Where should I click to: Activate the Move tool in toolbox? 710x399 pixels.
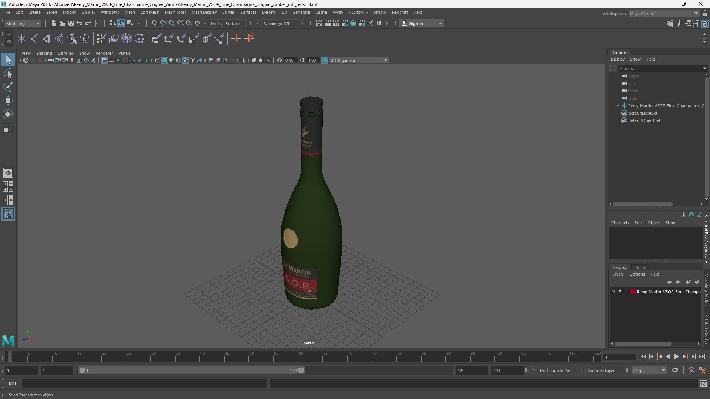tap(8, 100)
